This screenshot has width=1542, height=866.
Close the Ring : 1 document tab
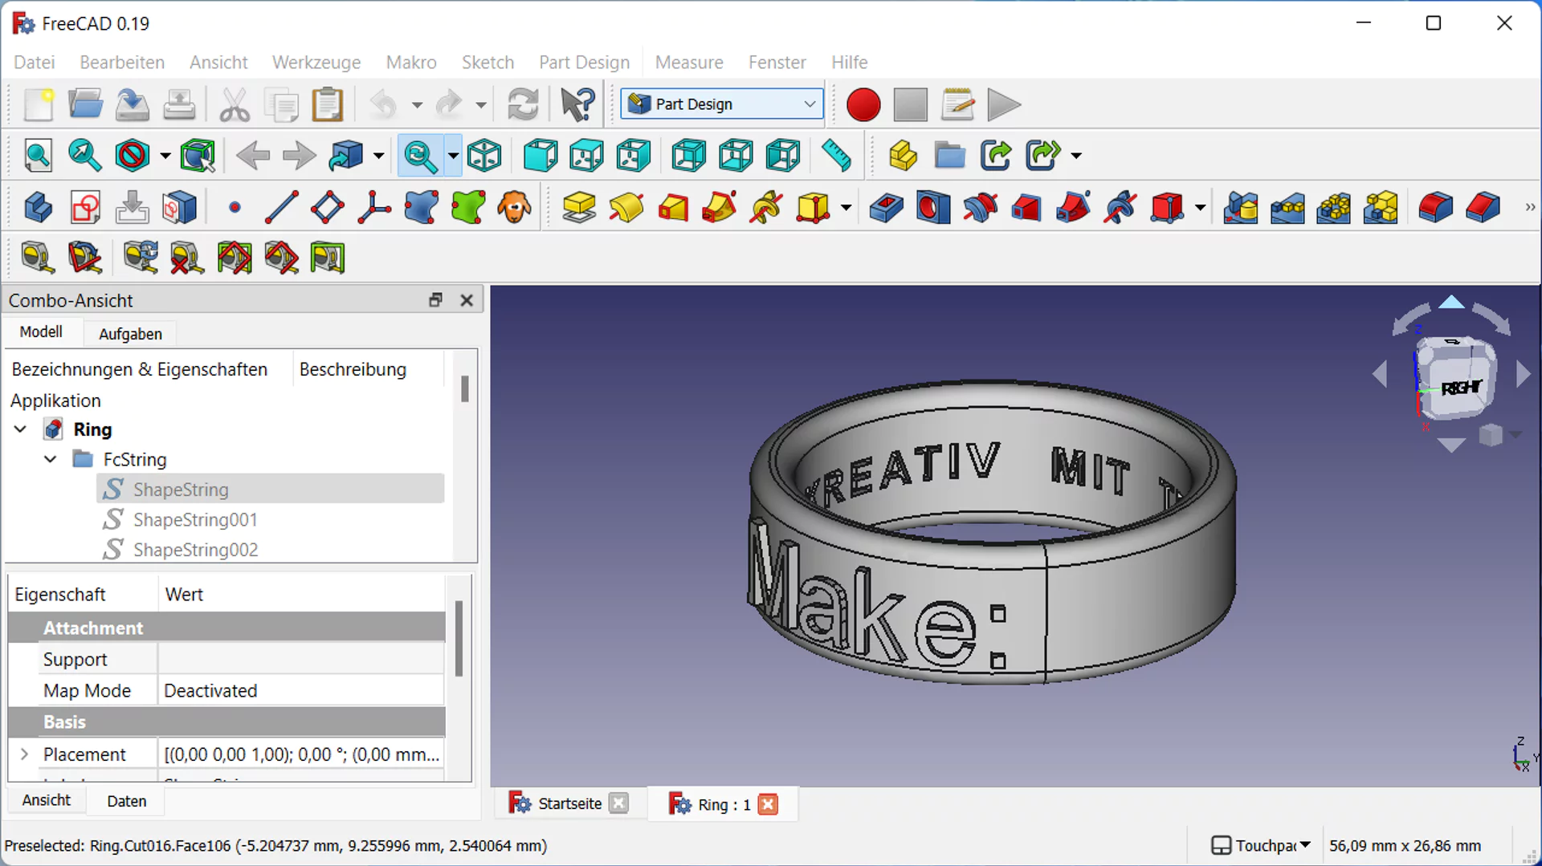coord(768,804)
